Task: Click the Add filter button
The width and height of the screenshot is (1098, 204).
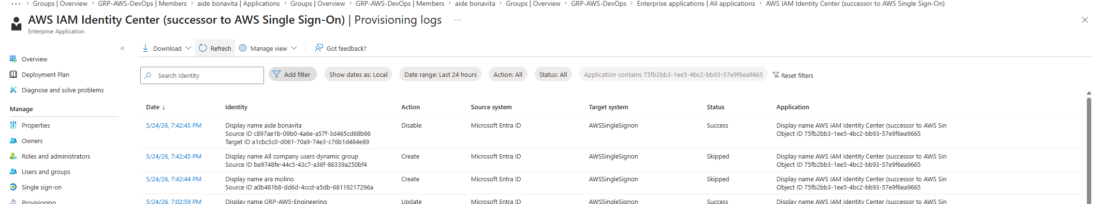Action: 293,74
